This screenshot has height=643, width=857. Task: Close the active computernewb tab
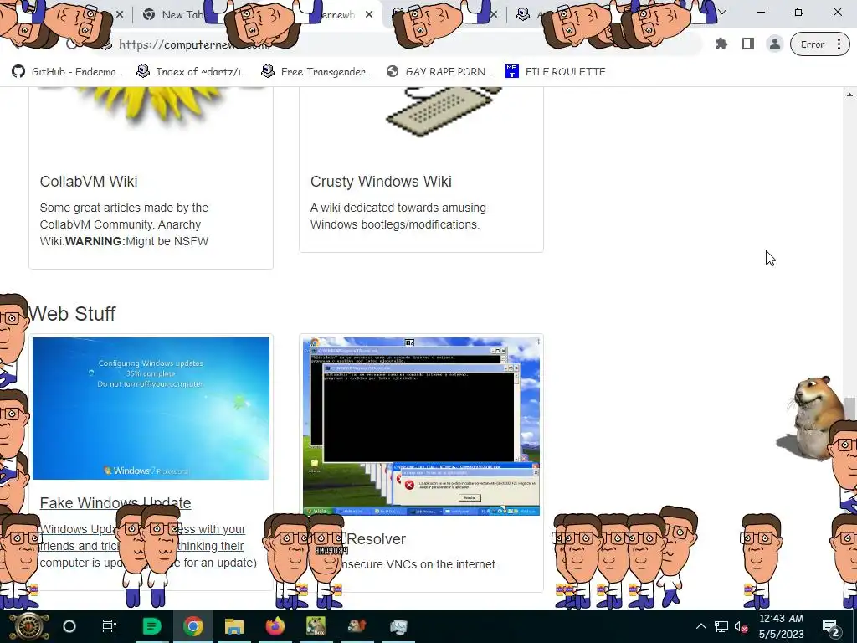pyautogui.click(x=369, y=15)
